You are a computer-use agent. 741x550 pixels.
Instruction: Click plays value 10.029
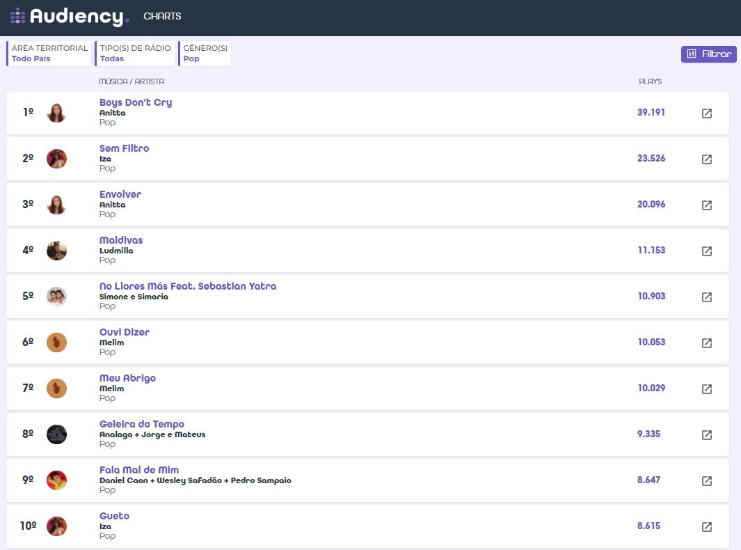pos(651,387)
